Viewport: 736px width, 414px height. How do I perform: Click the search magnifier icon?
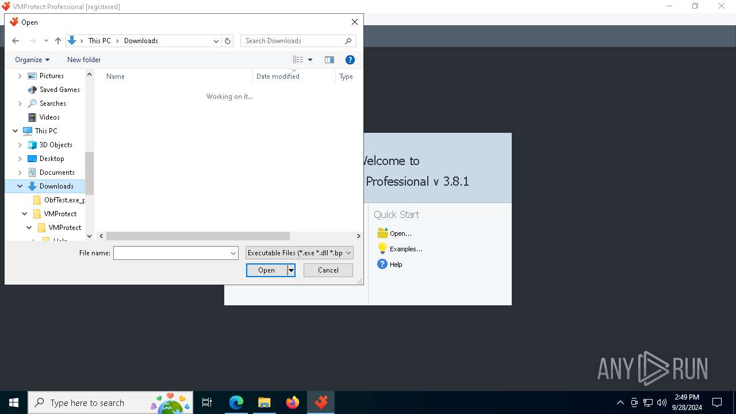(348, 41)
